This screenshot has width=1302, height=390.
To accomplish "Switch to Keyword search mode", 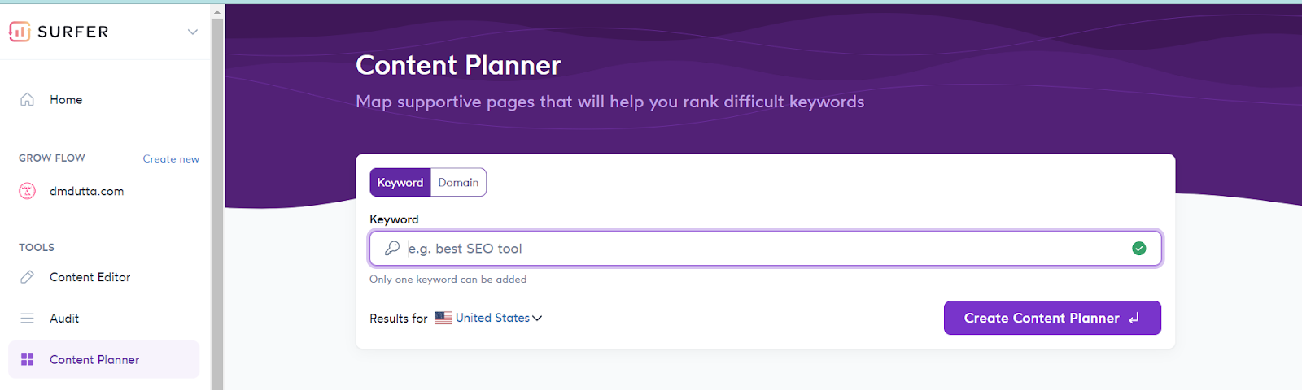I will 400,183.
